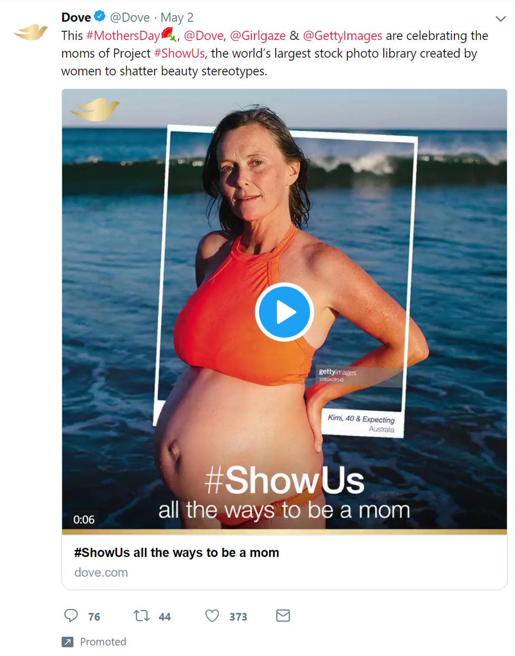
Task: Click the blue verified badge next to Dove
Action: point(100,17)
